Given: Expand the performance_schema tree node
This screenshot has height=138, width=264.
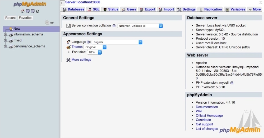Looking at the screenshot, I should click(x=5, y=46).
